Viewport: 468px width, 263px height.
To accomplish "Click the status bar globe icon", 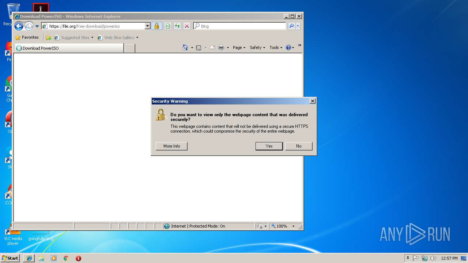I will tap(167, 226).
